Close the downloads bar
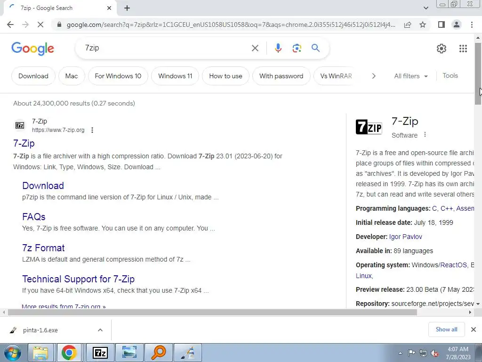482x362 pixels. pyautogui.click(x=474, y=329)
